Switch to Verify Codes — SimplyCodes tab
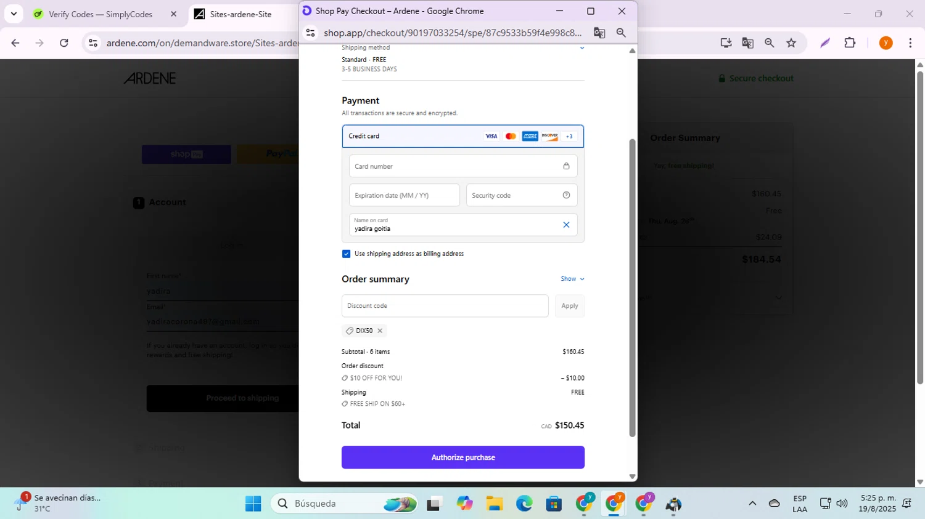The height and width of the screenshot is (519, 925). pyautogui.click(x=101, y=14)
